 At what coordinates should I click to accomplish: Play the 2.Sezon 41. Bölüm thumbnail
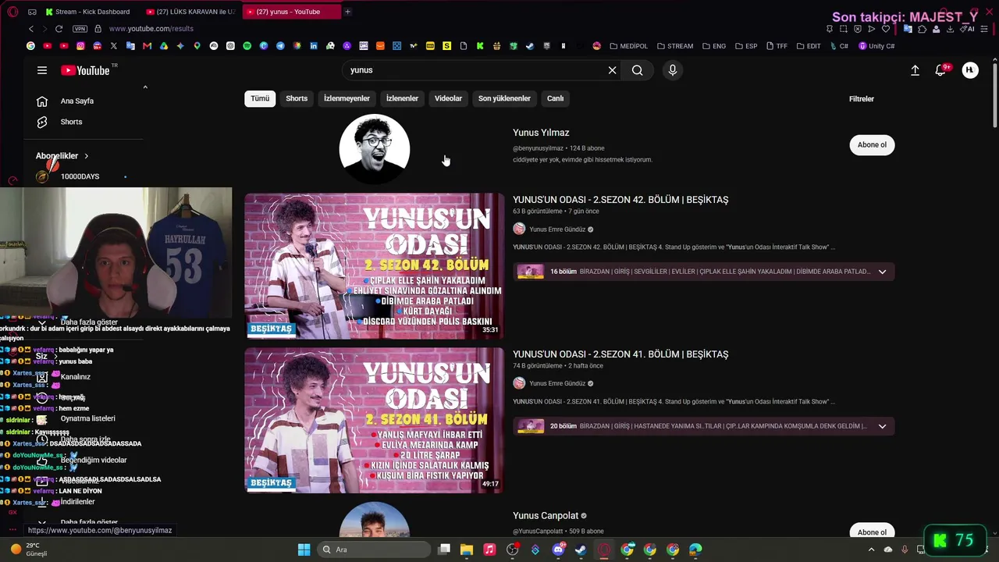[375, 421]
